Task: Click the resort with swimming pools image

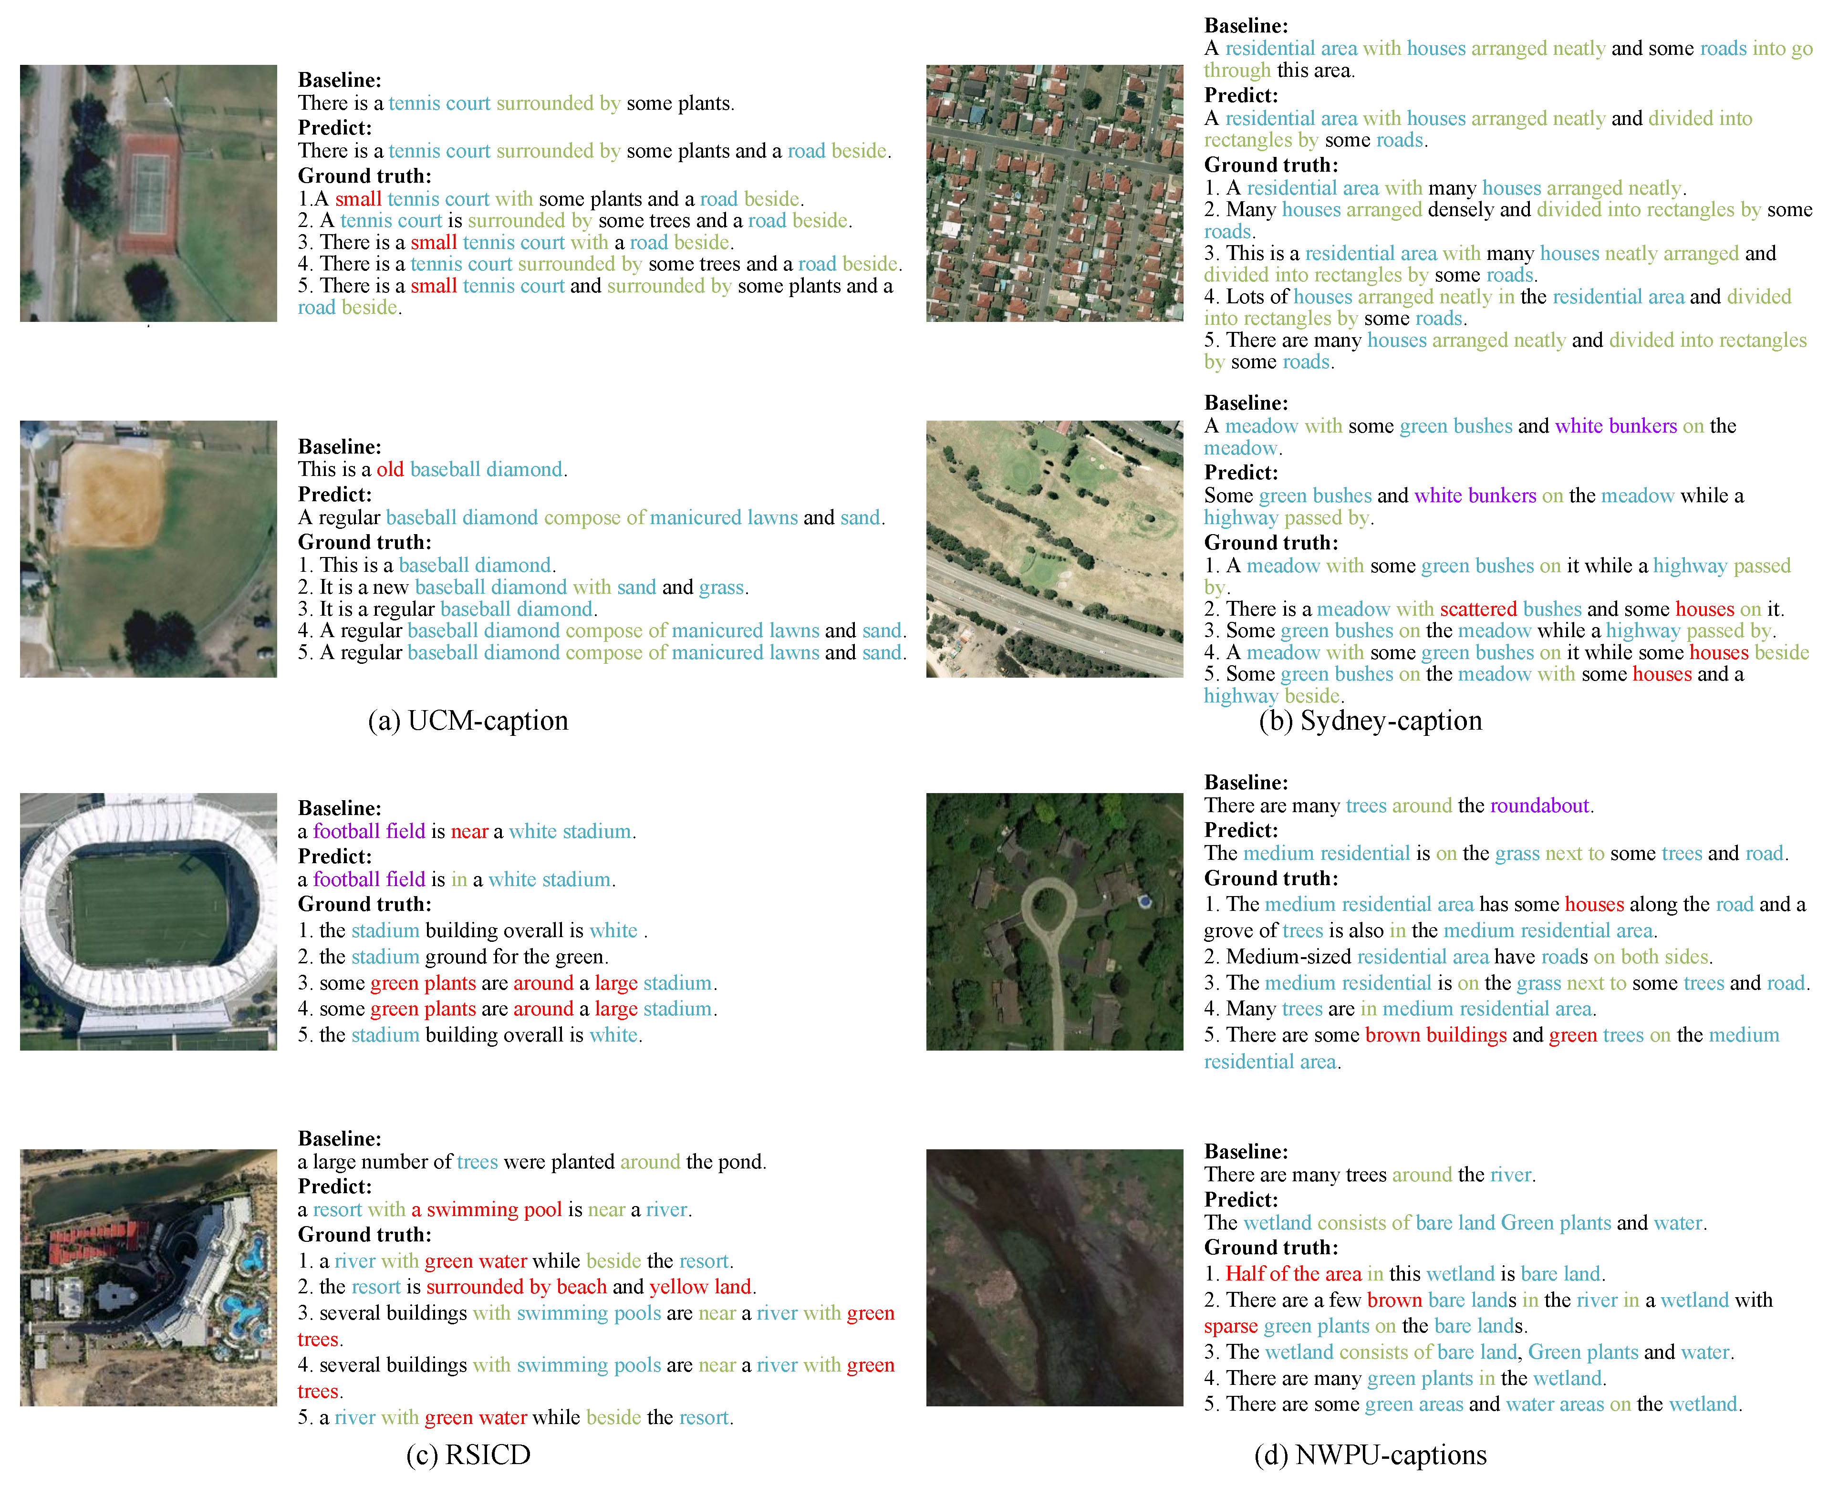Action: (148, 1277)
